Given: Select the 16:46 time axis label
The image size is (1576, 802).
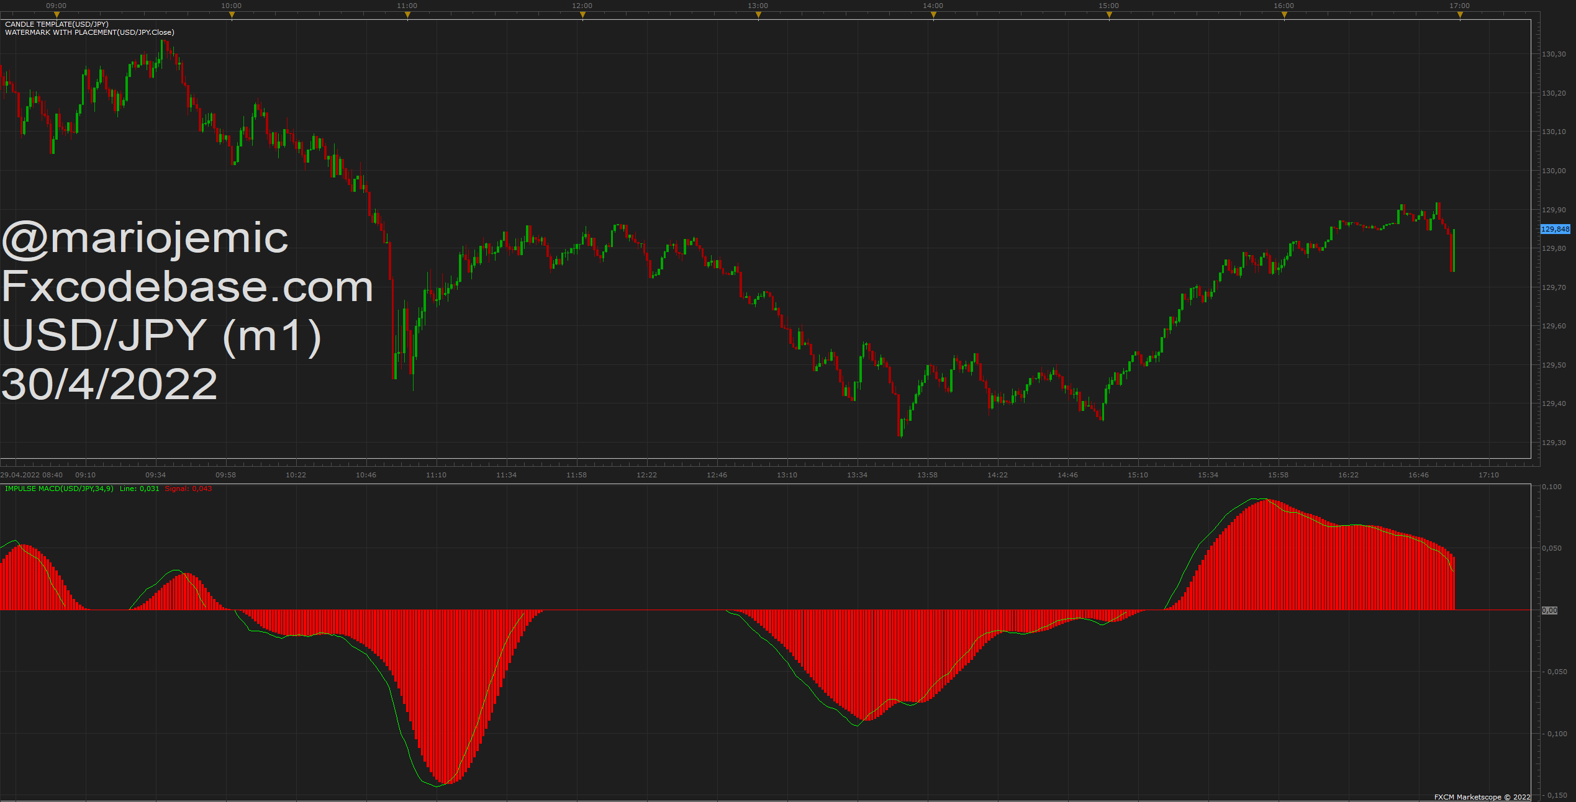Looking at the screenshot, I should [x=1419, y=475].
